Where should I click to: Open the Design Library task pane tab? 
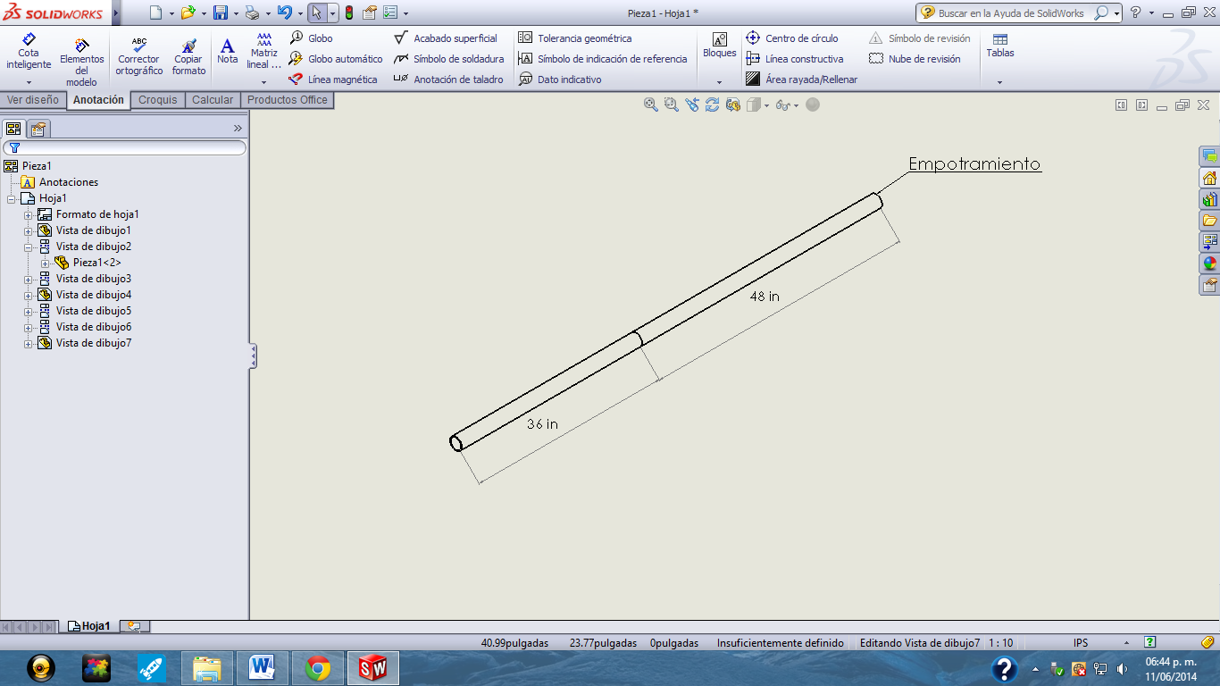click(x=1209, y=199)
